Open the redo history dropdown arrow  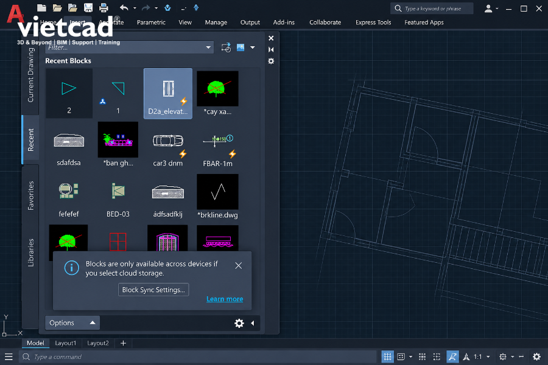click(156, 8)
